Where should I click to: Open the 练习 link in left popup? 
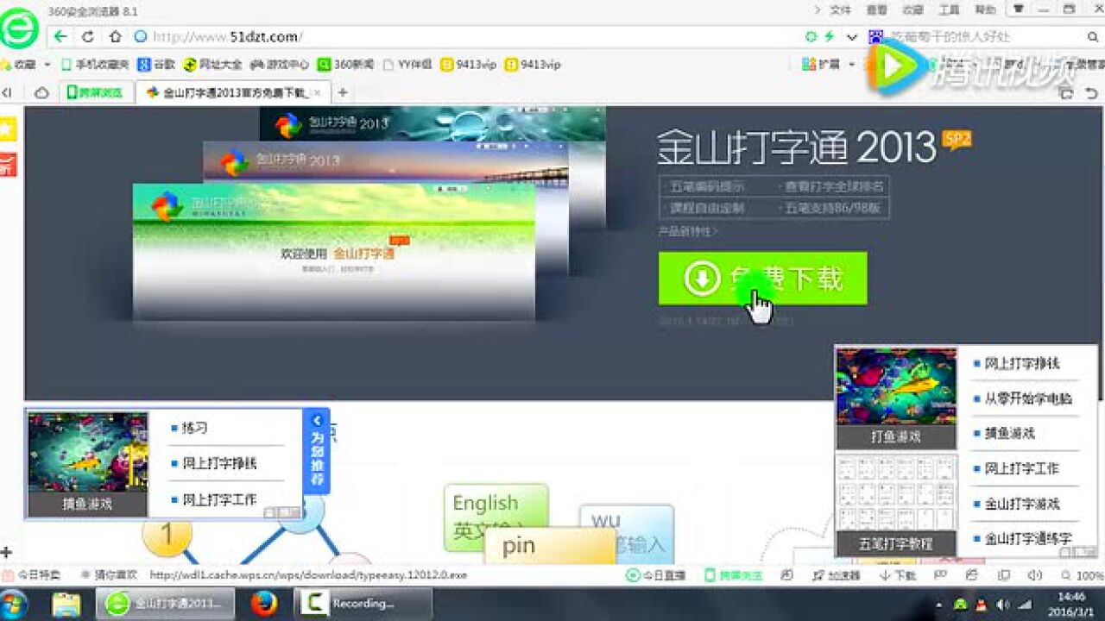(194, 427)
